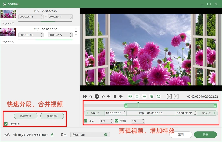Select the Segment[3] thumbnail
This screenshot has width=222, height=142.
pyautogui.click(x=8, y=14)
